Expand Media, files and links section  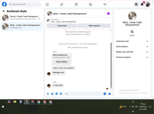pos(132,52)
